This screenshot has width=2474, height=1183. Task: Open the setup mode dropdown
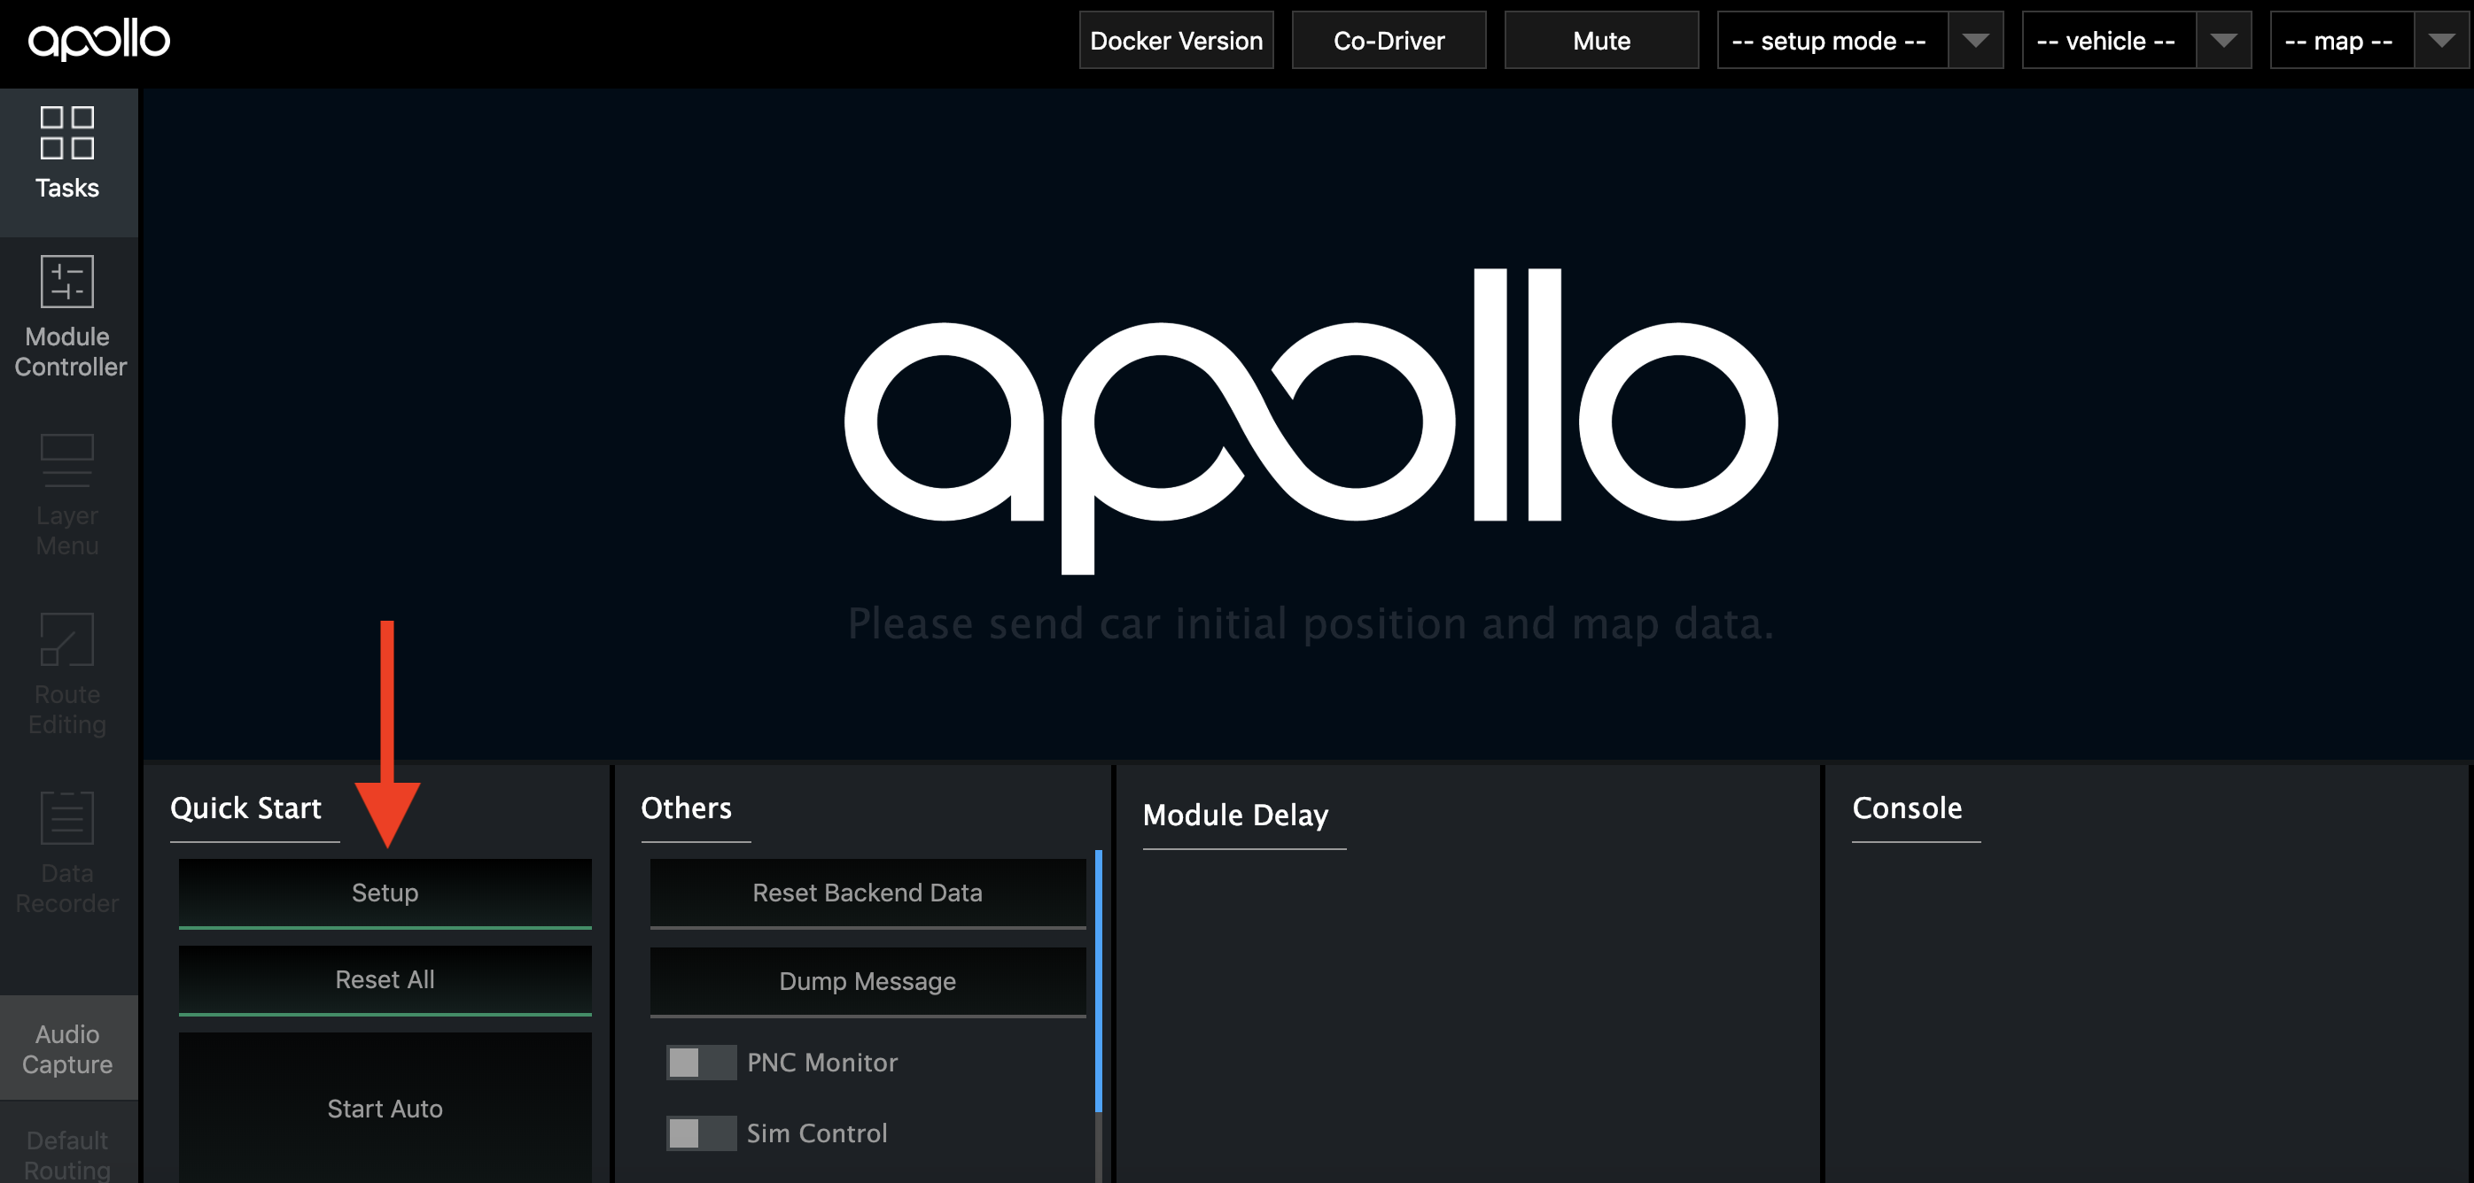(x=1859, y=41)
